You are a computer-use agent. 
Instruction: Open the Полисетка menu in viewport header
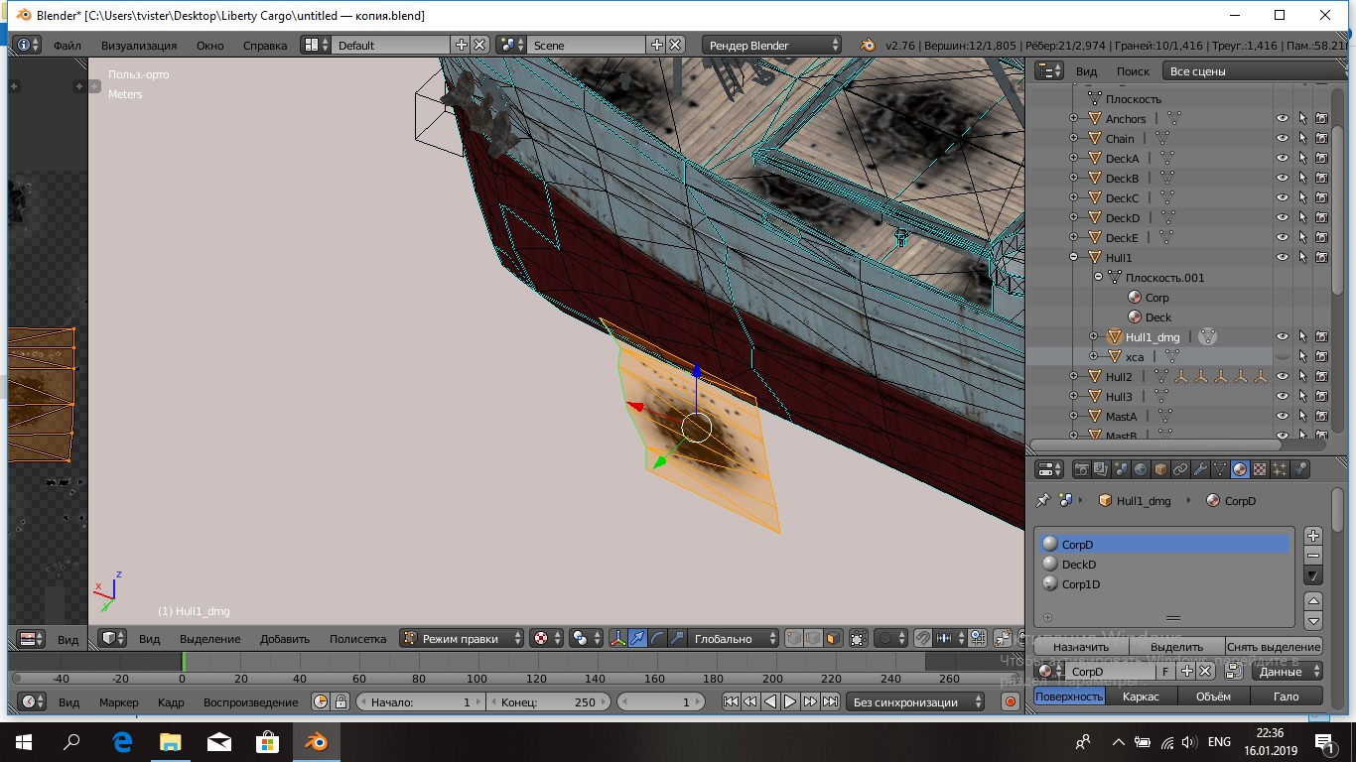pos(357,639)
